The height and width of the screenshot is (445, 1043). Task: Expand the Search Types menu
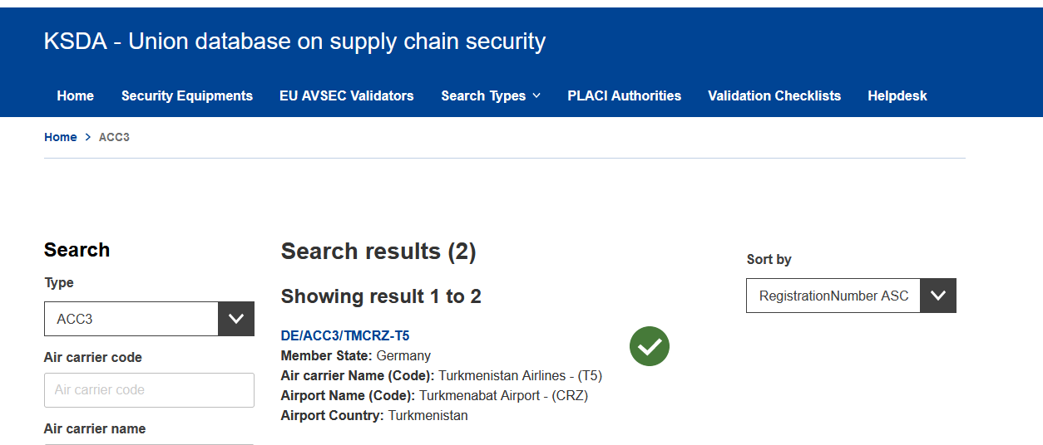pos(491,95)
